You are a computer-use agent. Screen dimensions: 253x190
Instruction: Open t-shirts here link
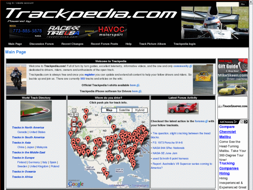[133, 85]
